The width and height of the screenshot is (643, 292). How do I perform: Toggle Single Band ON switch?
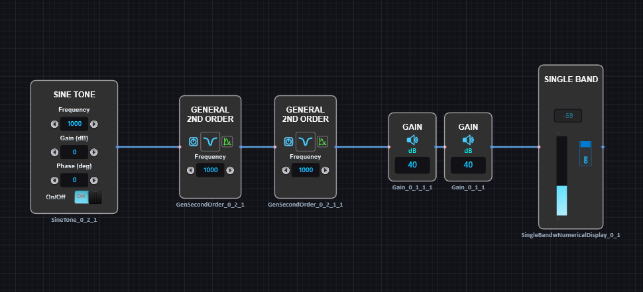click(585, 154)
